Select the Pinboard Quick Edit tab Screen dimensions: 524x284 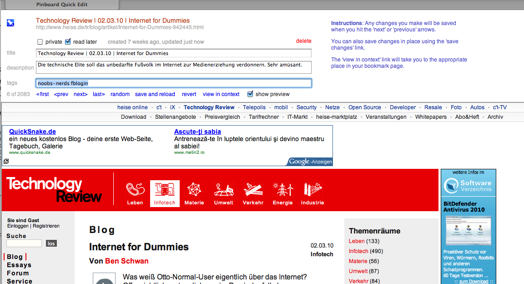point(62,5)
